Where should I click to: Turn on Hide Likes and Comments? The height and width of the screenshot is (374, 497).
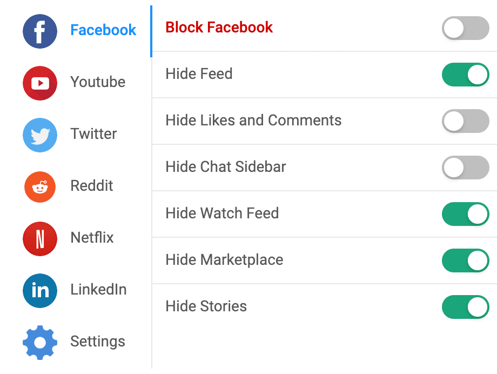[465, 121]
